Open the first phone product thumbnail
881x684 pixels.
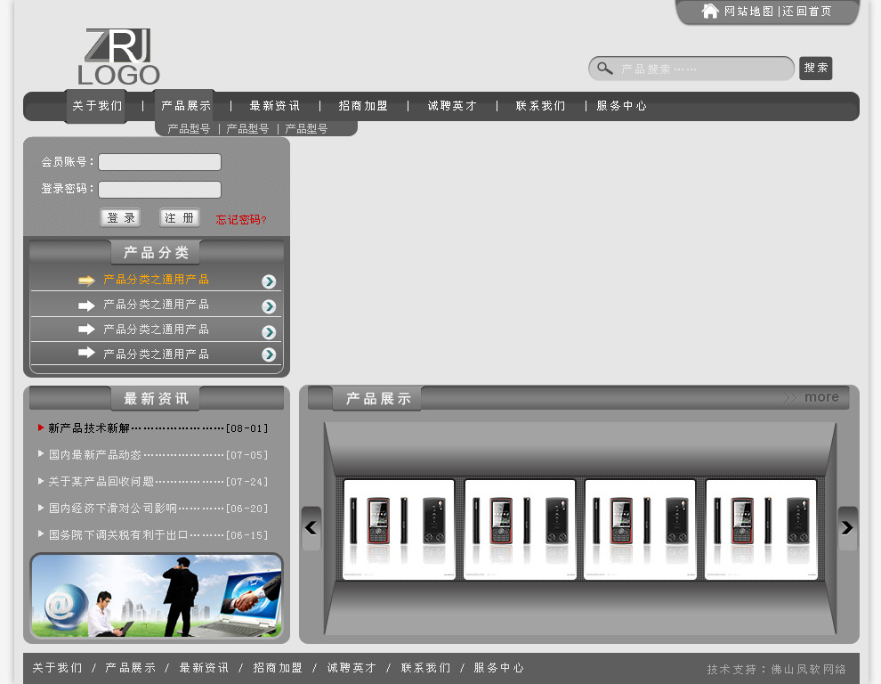[399, 529]
